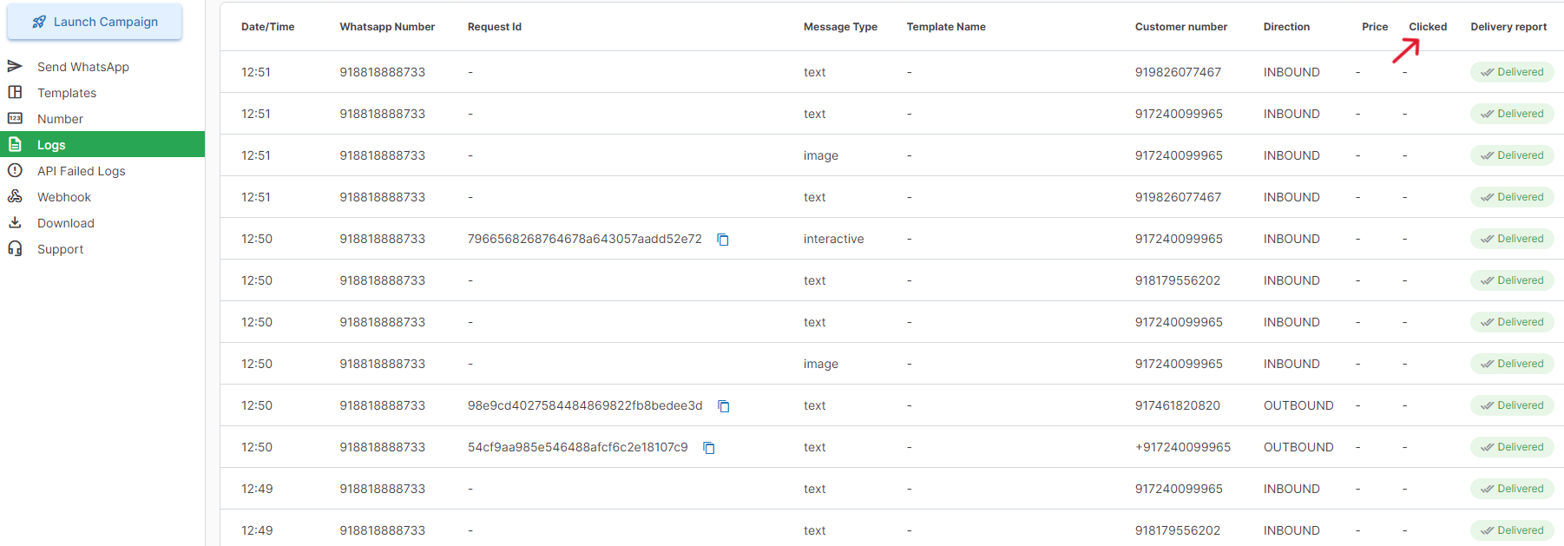The width and height of the screenshot is (1564, 546).
Task: Click the Launch Campaign button
Action: (x=95, y=22)
